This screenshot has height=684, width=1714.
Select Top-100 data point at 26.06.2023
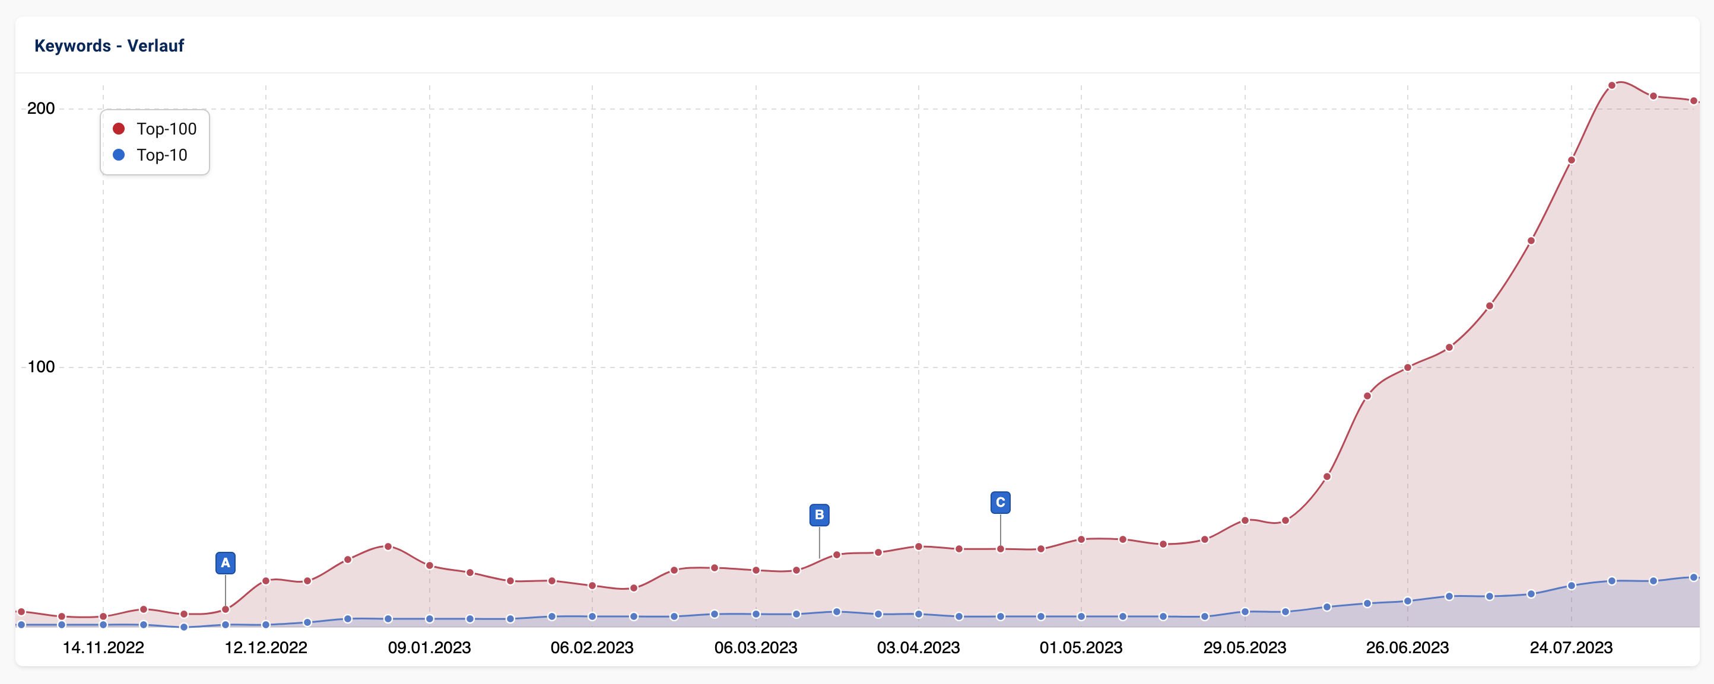pyautogui.click(x=1407, y=367)
